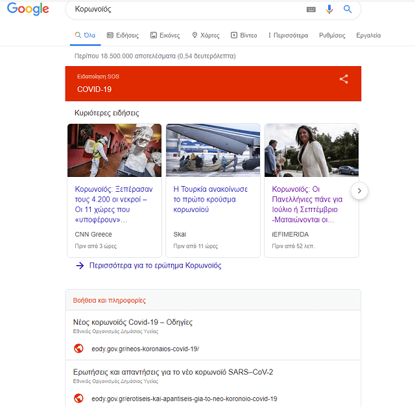
Task: Click the Πριν από 52 λεπ. timestamp
Action: [x=293, y=246]
